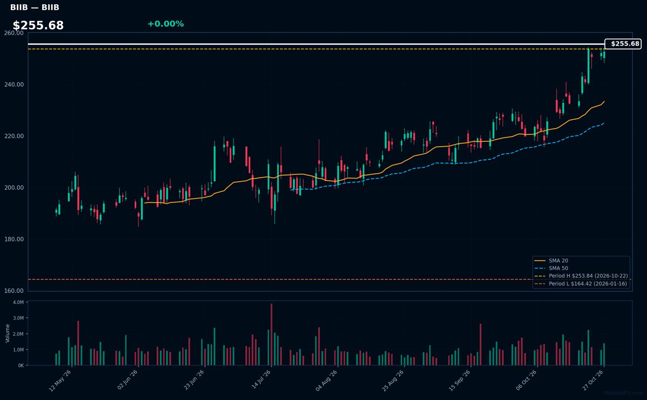Screen dimensions: 647x400
Task: Click the 220.00 price axis label
Action: 13,136
